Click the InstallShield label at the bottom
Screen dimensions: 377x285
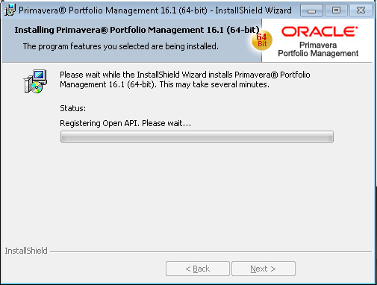tap(26, 251)
